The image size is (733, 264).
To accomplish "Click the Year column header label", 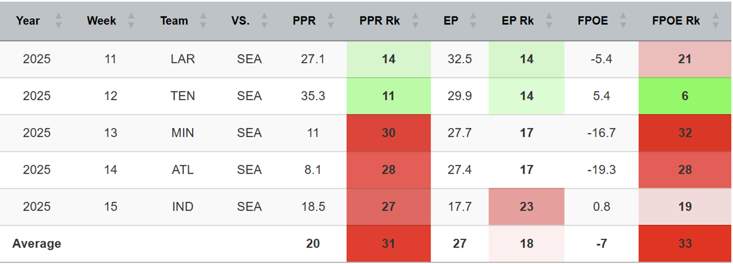I will (x=28, y=21).
